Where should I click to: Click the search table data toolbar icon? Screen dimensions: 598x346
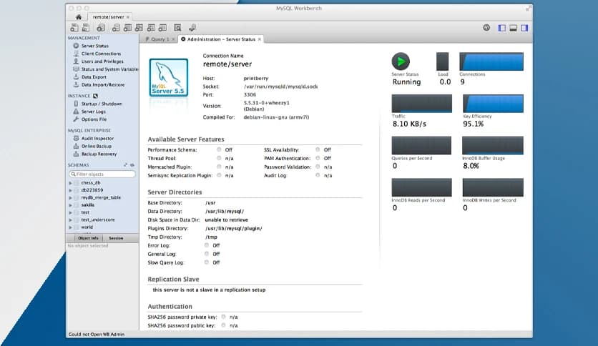coord(177,28)
